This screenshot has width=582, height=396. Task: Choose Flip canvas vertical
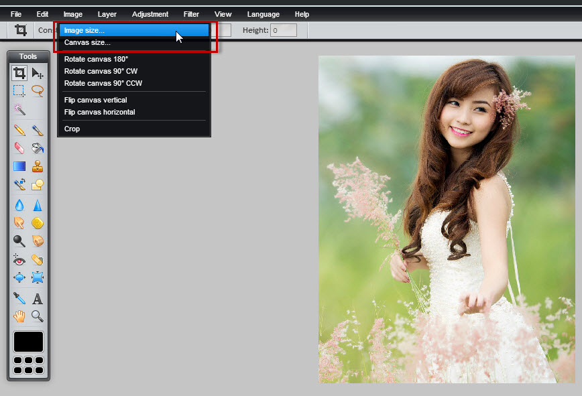click(x=134, y=100)
